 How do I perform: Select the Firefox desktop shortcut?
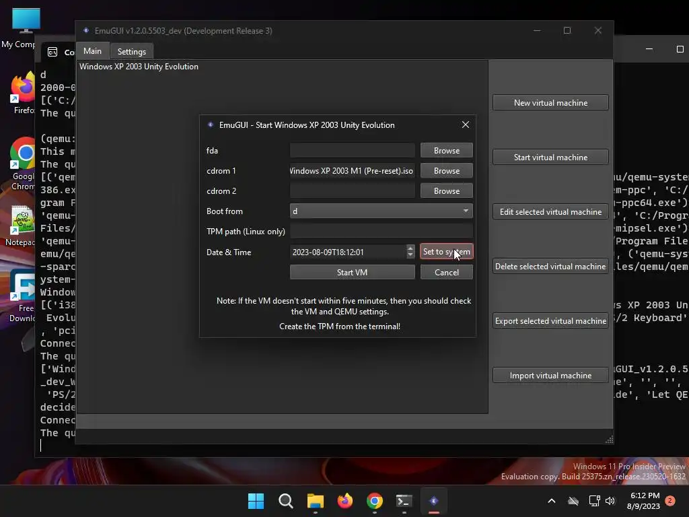click(22, 93)
